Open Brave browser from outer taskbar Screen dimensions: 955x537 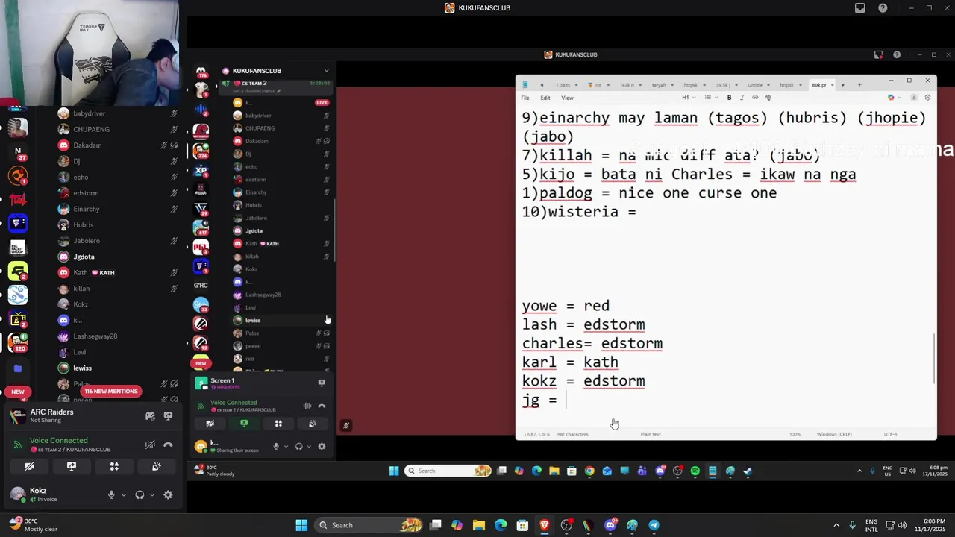point(545,525)
